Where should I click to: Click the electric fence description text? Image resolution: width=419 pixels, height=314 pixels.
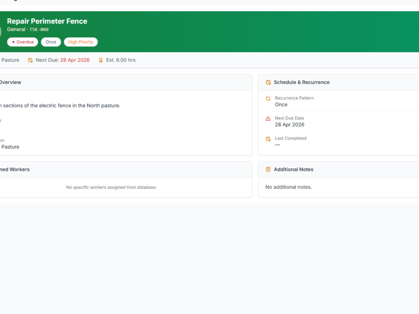click(x=60, y=106)
